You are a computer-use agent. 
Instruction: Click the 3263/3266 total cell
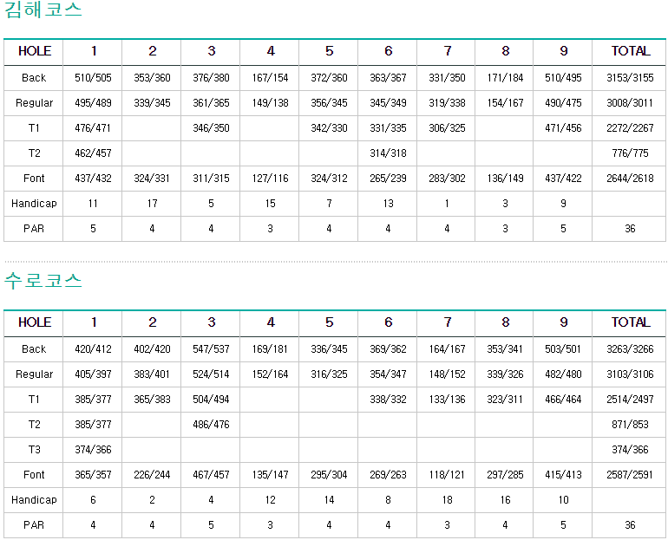tap(630, 349)
